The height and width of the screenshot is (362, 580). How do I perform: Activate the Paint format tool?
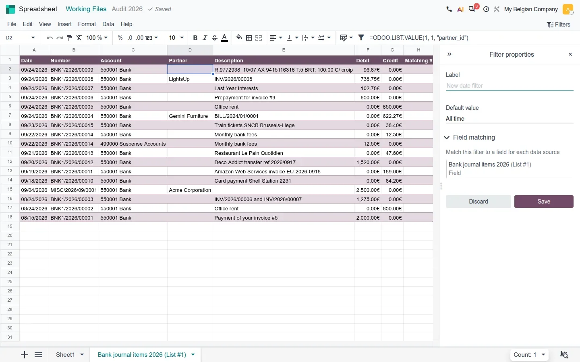pos(69,38)
